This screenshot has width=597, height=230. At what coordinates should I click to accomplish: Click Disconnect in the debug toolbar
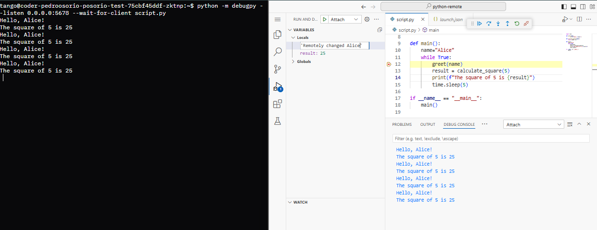[526, 24]
